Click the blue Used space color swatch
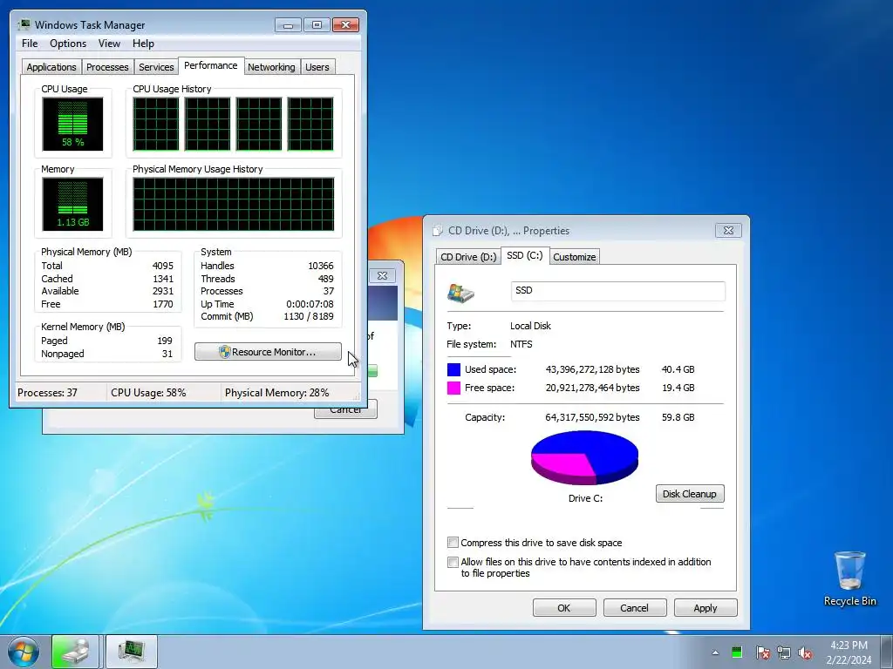 [x=453, y=369]
